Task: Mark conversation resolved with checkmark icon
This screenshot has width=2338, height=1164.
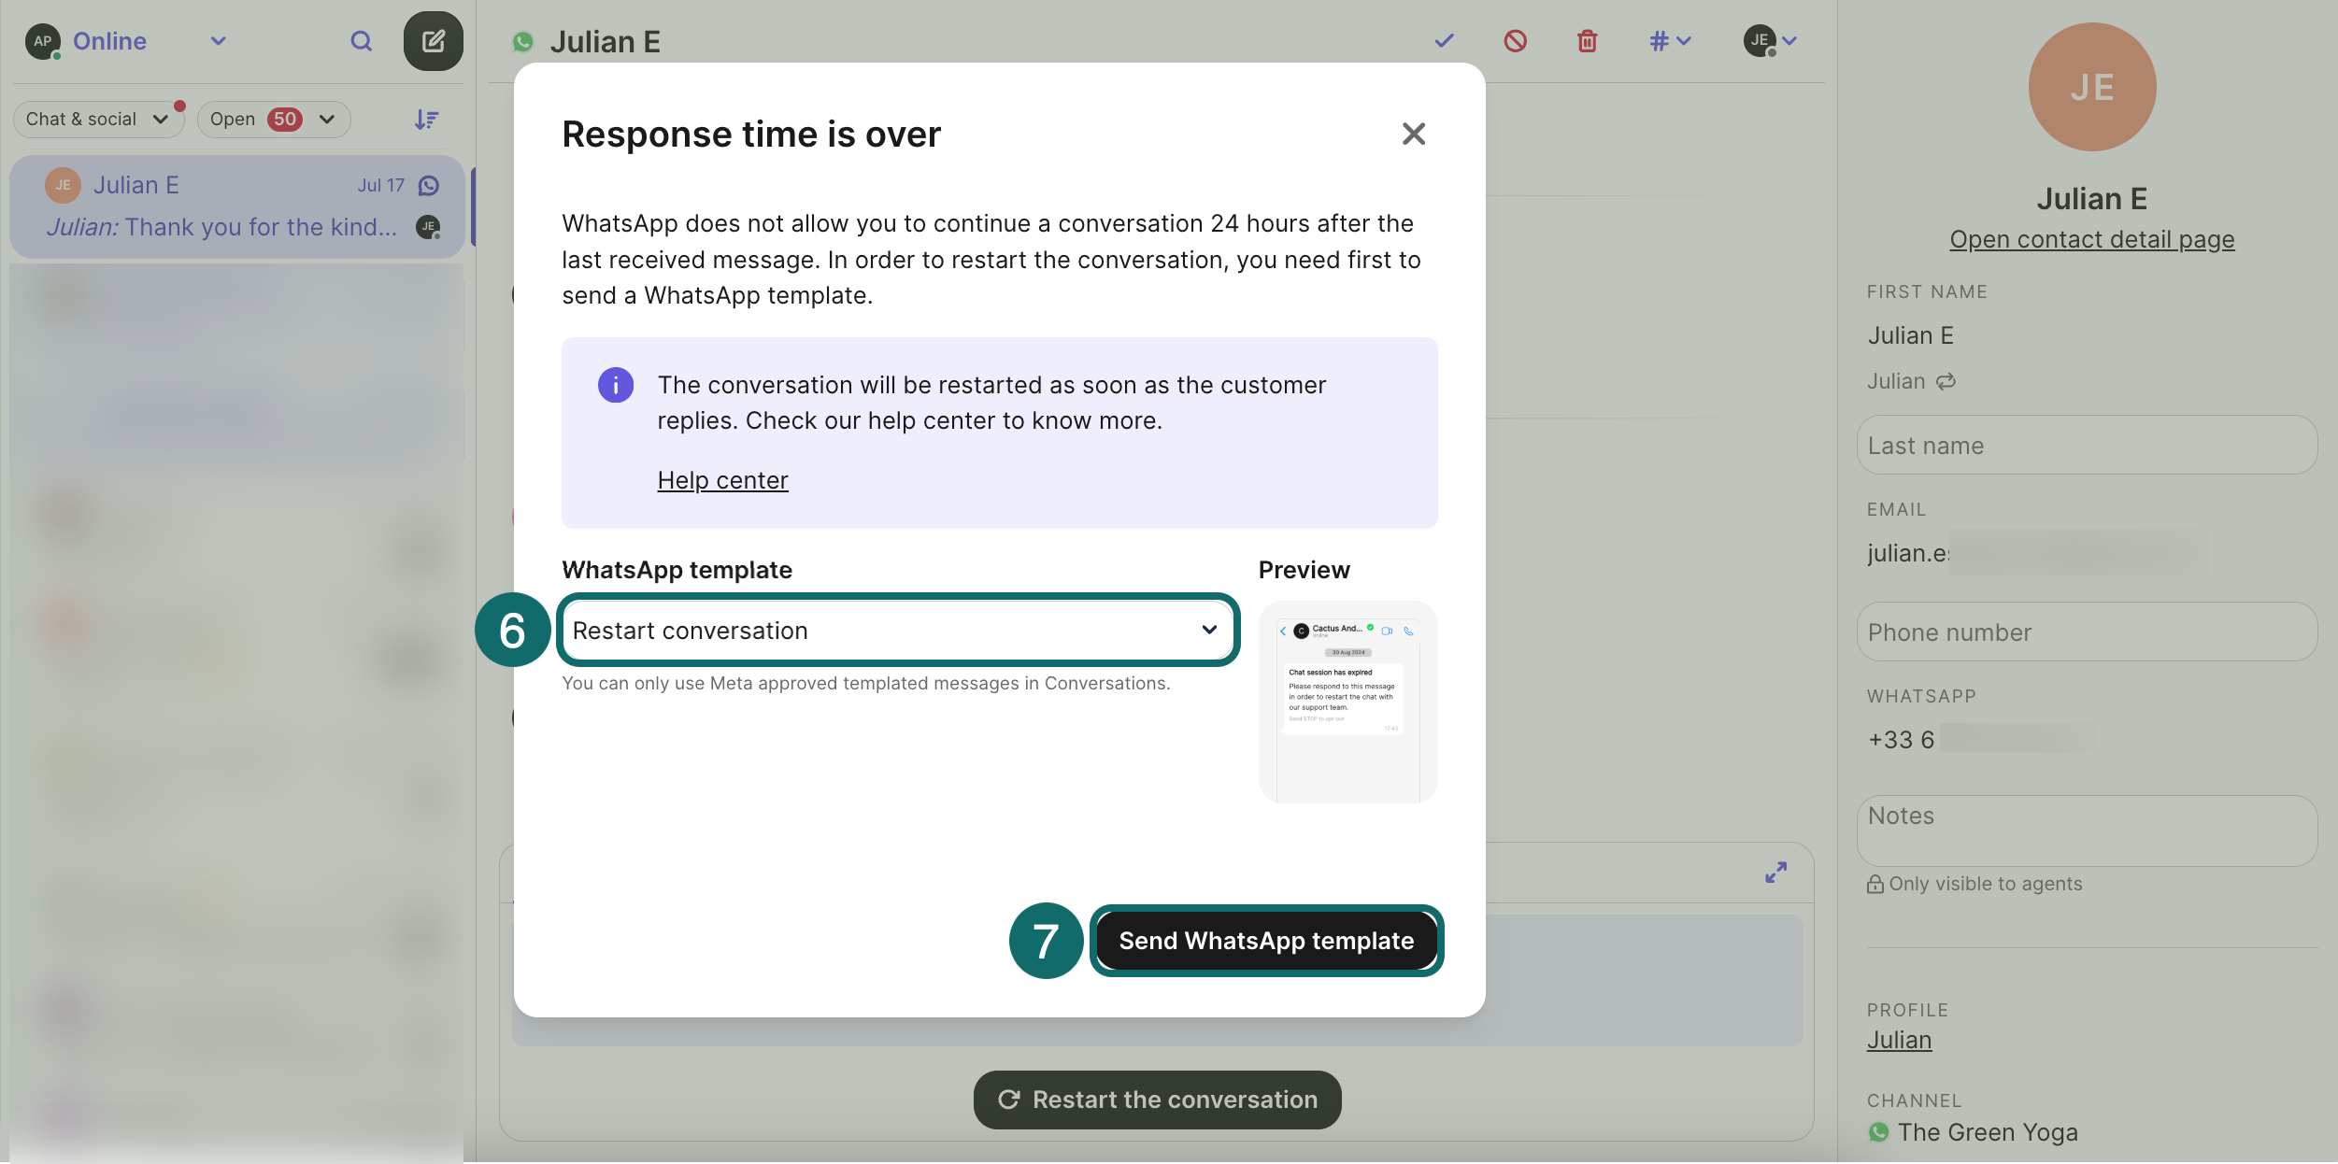Action: (1444, 41)
